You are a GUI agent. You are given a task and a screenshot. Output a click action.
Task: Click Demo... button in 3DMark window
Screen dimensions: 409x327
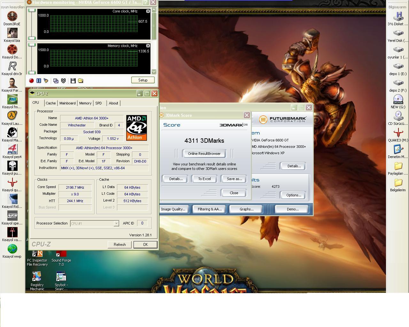pos(293,209)
